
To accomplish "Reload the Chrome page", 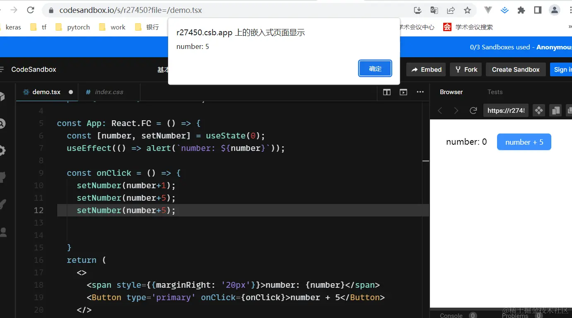I will [30, 10].
